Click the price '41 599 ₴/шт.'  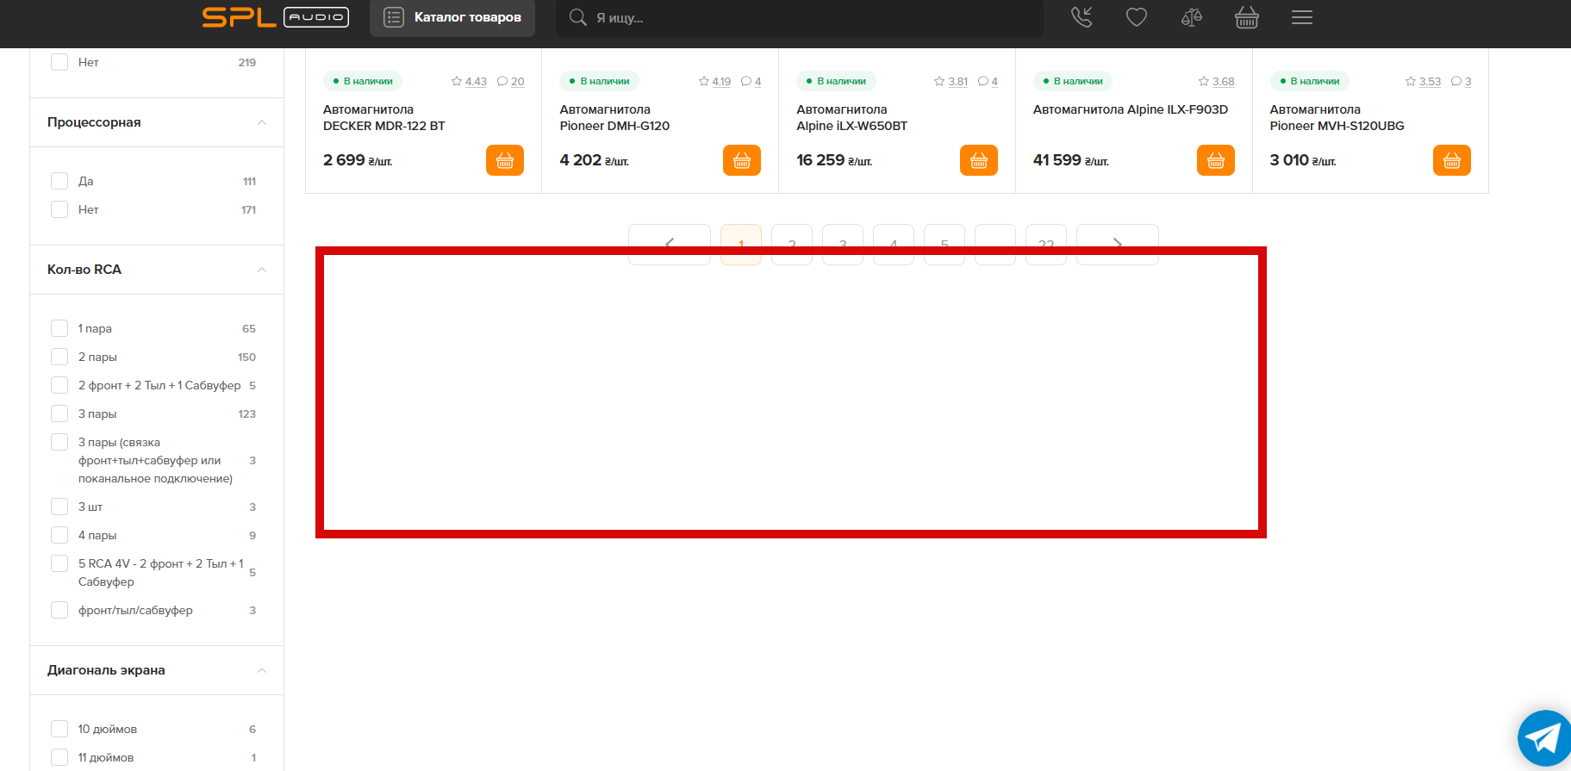pyautogui.click(x=1071, y=160)
